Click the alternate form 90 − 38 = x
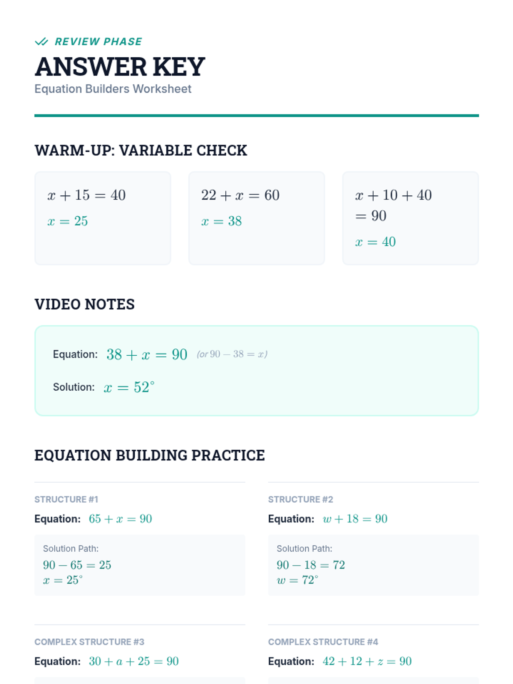 (238, 354)
